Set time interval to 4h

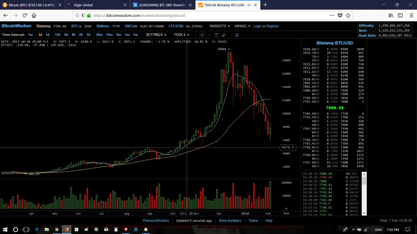(74, 35)
